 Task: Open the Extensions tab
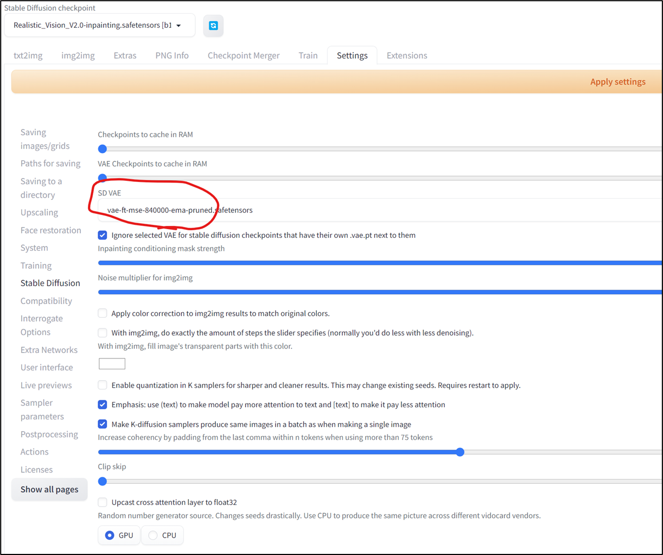406,55
